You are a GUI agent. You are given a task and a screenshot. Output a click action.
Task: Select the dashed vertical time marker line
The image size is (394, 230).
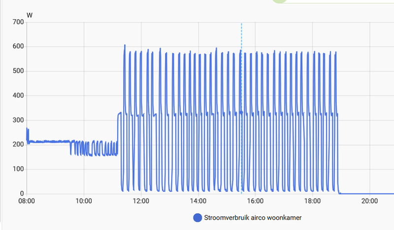(241, 108)
